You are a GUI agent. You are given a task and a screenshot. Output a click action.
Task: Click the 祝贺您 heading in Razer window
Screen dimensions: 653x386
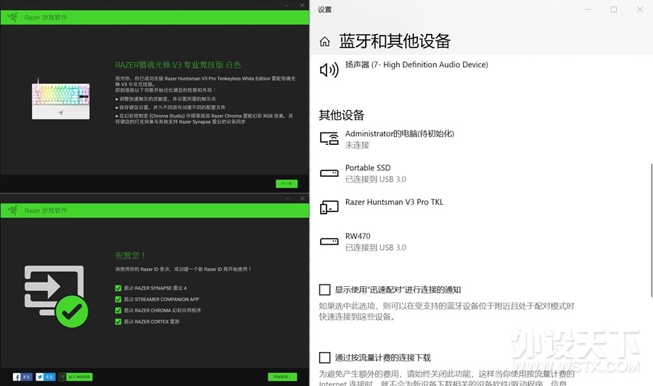[x=130, y=255]
